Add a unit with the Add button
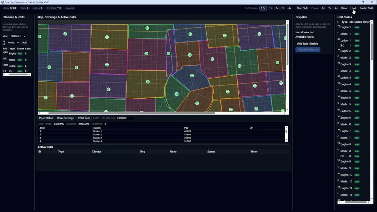The height and width of the screenshot is (212, 377). [24, 43]
